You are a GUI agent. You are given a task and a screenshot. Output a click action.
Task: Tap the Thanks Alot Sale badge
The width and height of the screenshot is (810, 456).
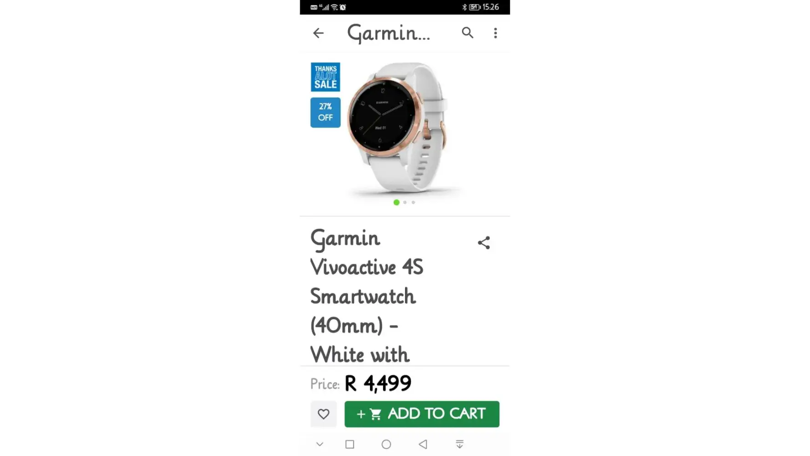pyautogui.click(x=325, y=77)
